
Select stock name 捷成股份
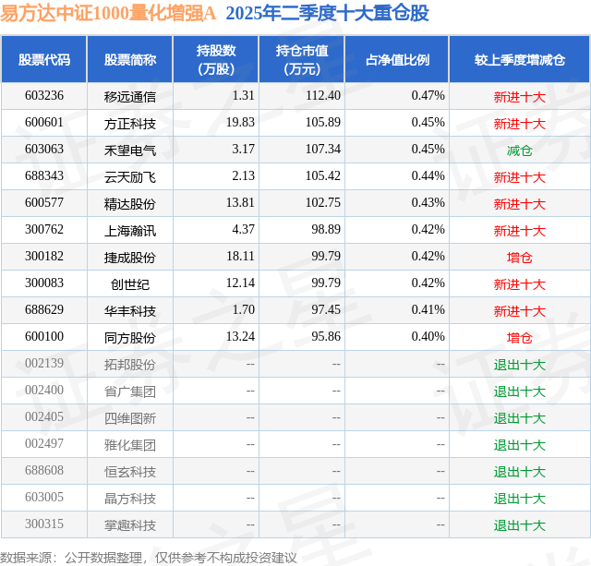(x=130, y=258)
